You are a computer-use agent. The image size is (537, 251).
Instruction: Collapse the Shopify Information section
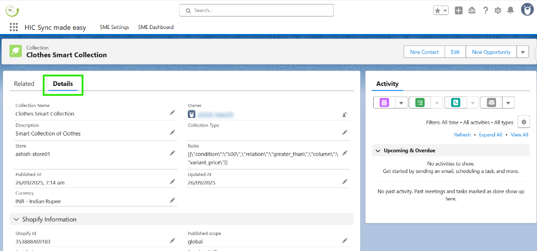[16, 219]
